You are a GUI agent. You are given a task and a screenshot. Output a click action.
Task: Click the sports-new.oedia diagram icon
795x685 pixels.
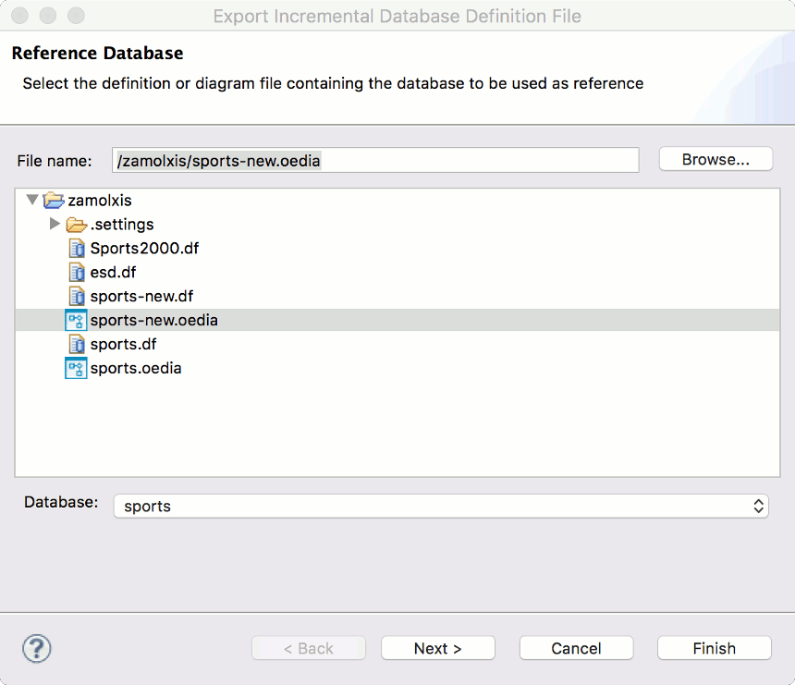click(76, 321)
